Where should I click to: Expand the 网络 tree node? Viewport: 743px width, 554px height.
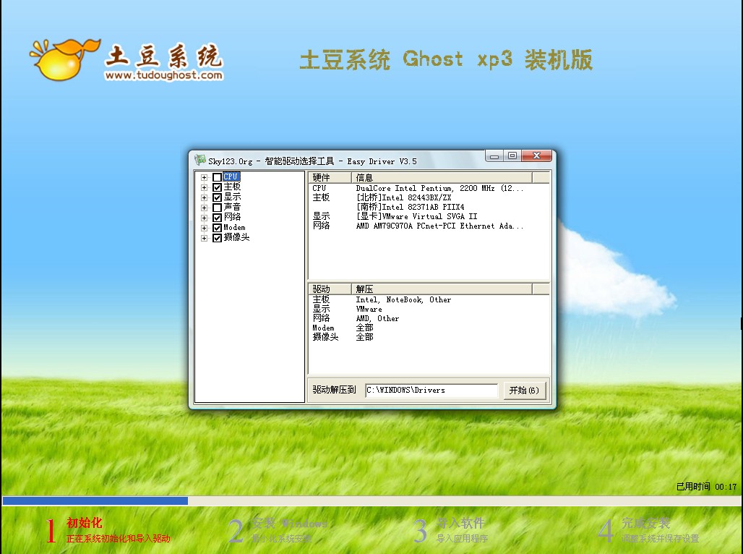coord(204,218)
